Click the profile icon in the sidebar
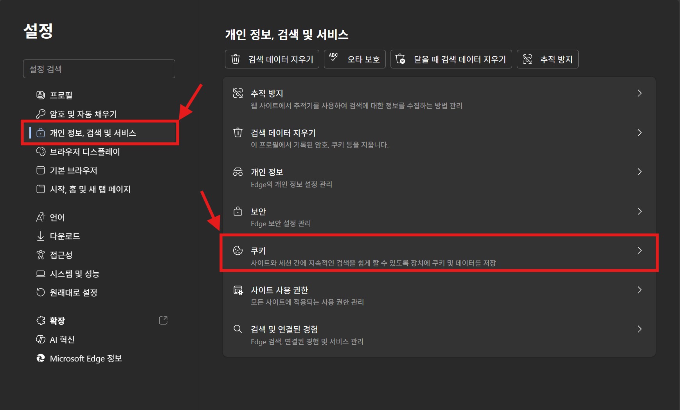680x410 pixels. click(x=40, y=95)
